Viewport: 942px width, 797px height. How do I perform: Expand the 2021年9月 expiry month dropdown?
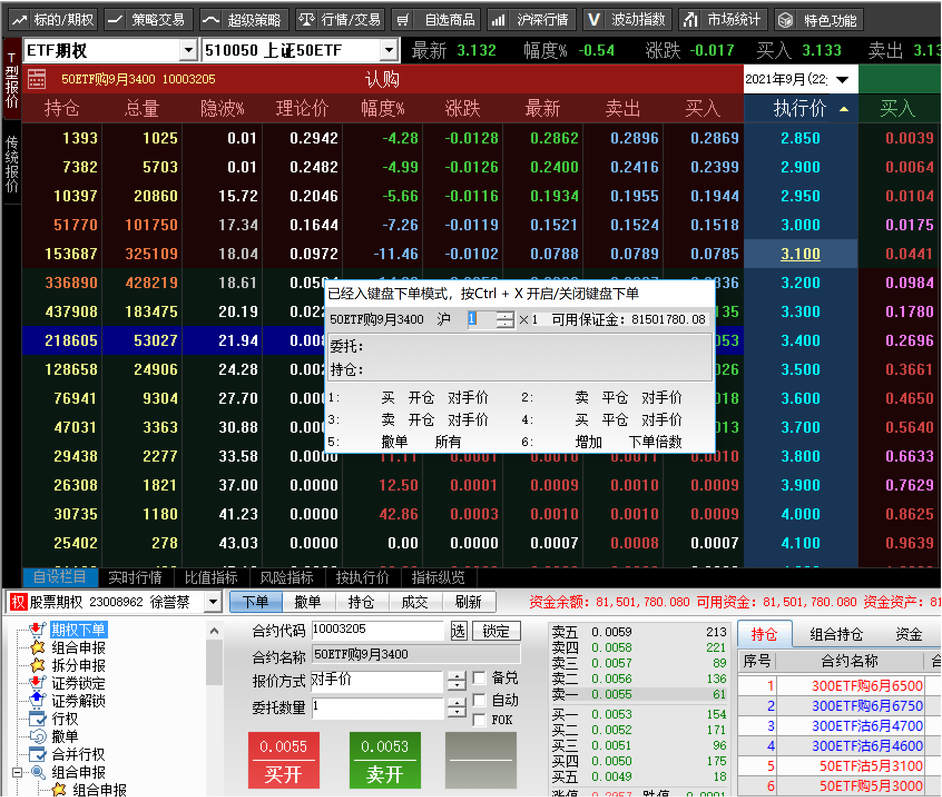click(x=842, y=80)
